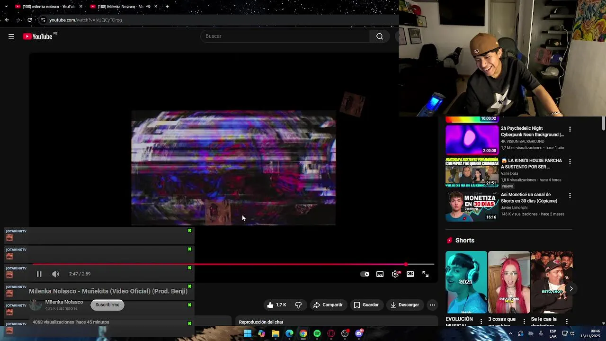Open OBS Studio from the taskbar
This screenshot has height=341, width=606.
(345, 334)
